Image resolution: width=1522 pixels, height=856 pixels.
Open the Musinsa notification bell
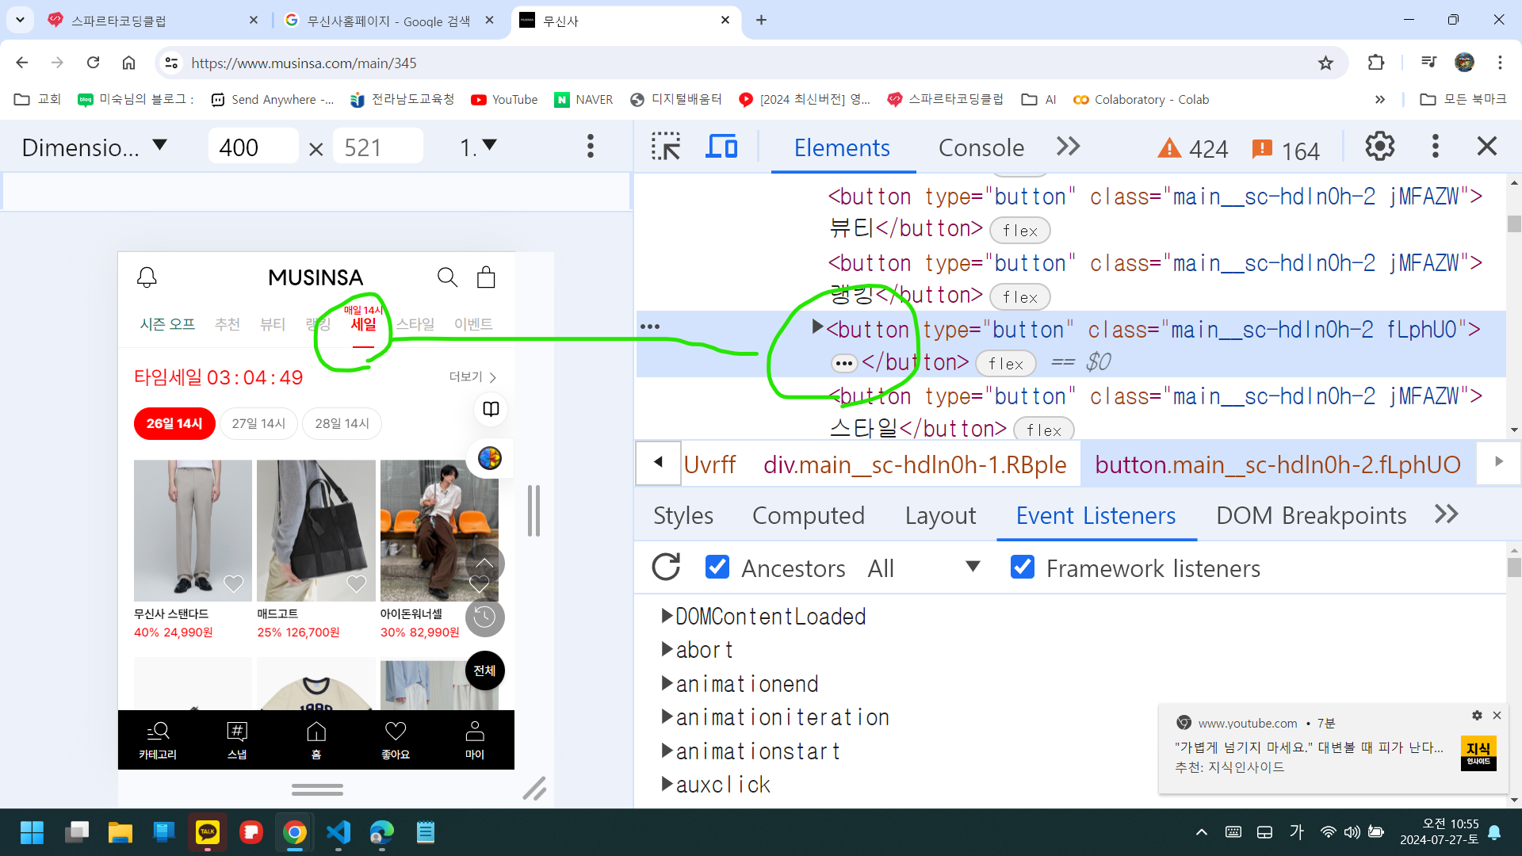point(147,277)
